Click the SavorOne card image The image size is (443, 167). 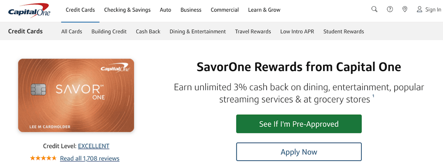(x=76, y=96)
